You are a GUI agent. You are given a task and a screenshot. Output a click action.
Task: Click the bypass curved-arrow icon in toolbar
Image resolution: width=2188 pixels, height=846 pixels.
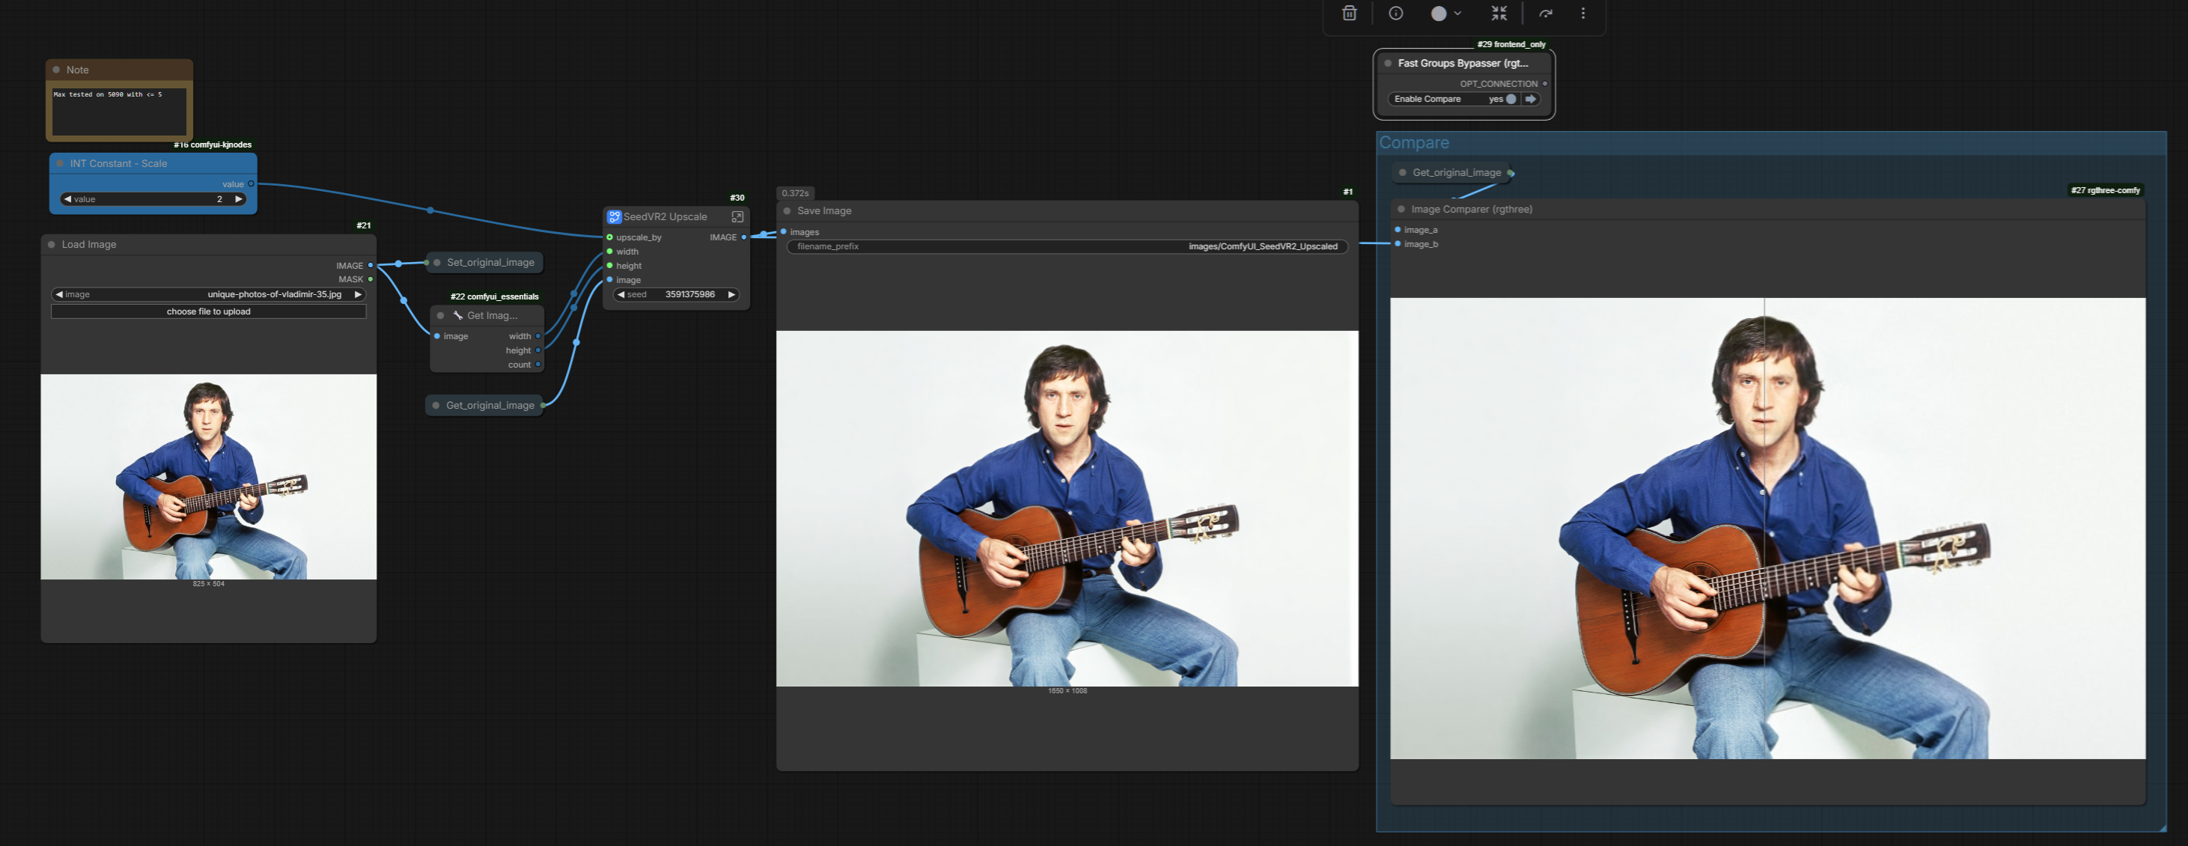point(1545,13)
